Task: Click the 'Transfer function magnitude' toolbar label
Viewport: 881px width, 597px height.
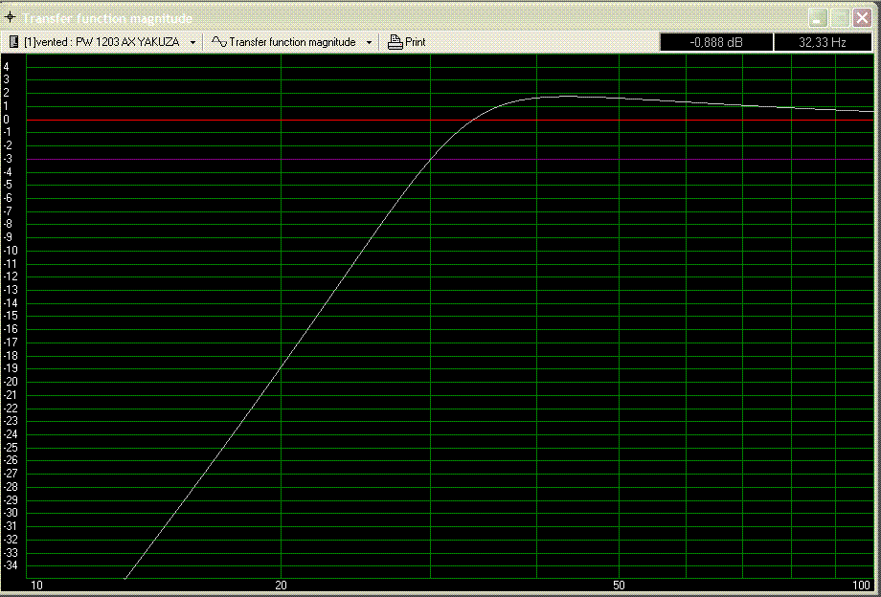Action: (x=292, y=42)
